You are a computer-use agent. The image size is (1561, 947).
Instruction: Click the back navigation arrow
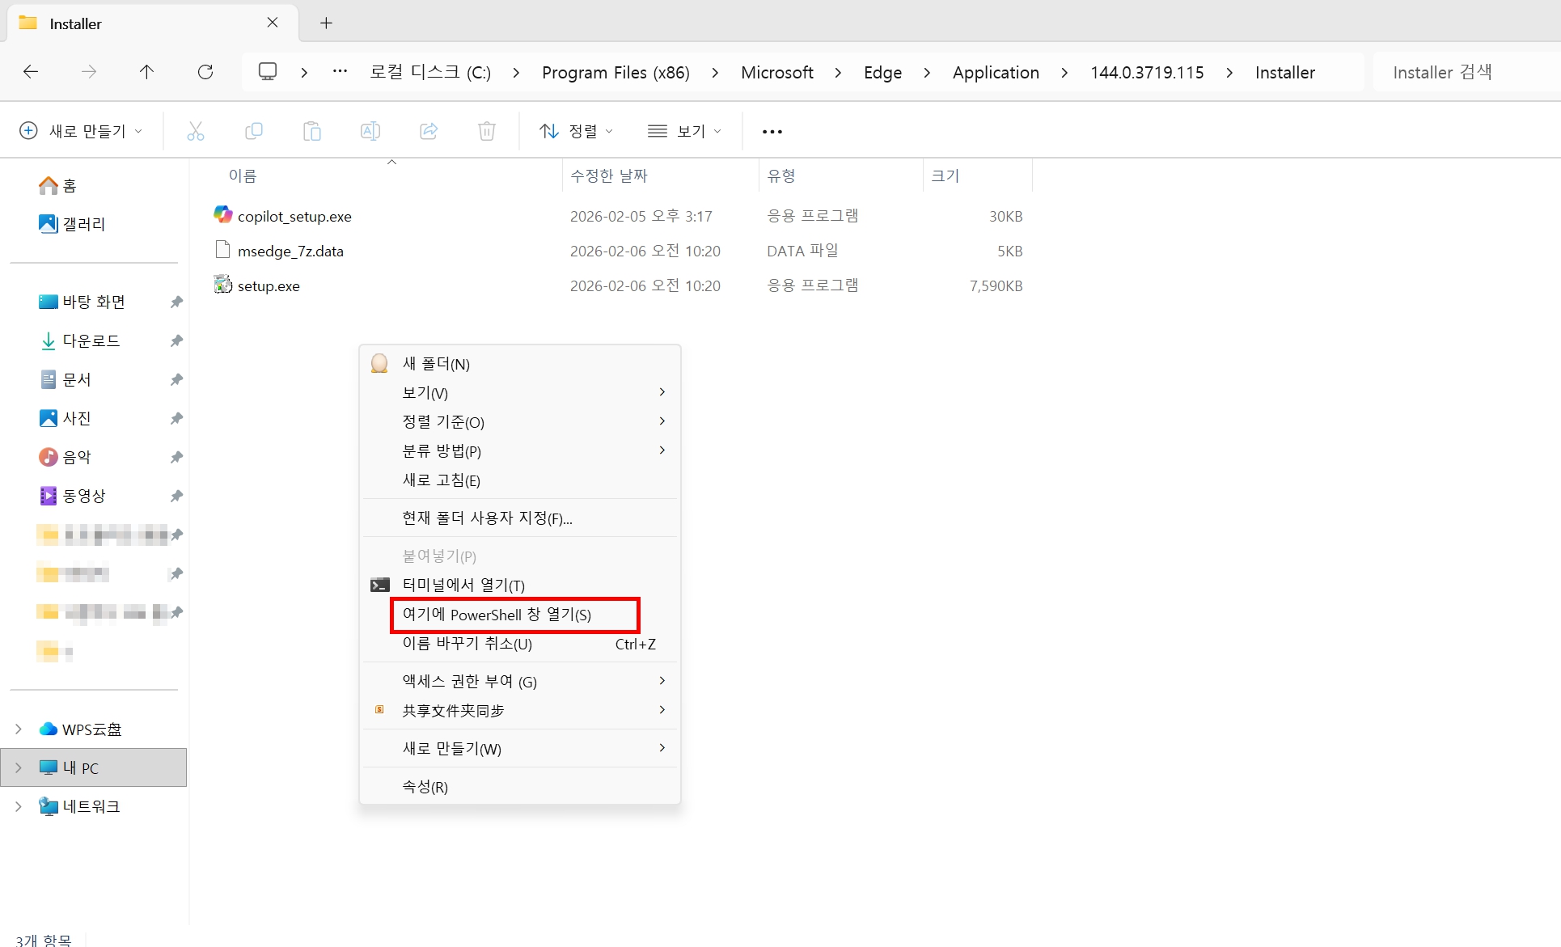click(31, 71)
